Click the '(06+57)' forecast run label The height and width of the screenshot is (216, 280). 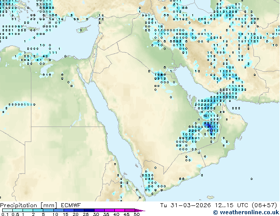264,205
